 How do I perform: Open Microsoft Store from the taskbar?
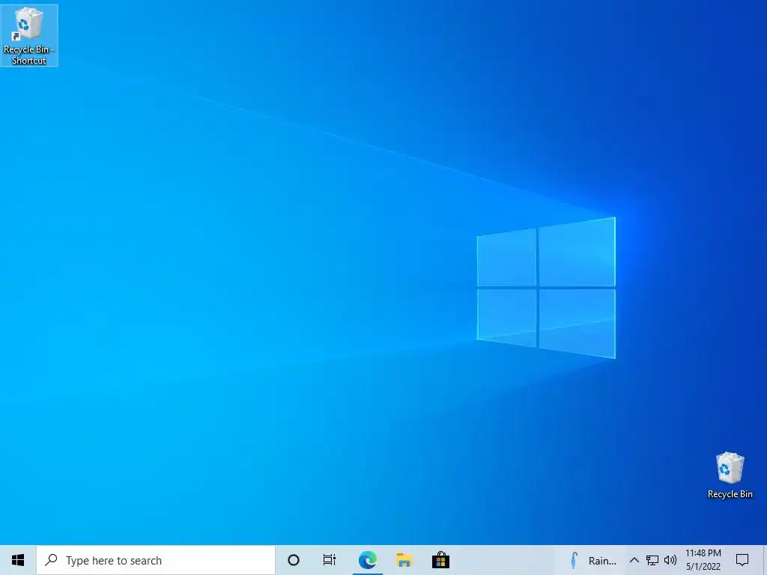tap(440, 560)
